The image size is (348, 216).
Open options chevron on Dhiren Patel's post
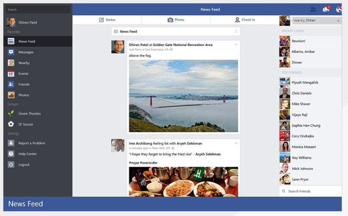pyautogui.click(x=236, y=45)
